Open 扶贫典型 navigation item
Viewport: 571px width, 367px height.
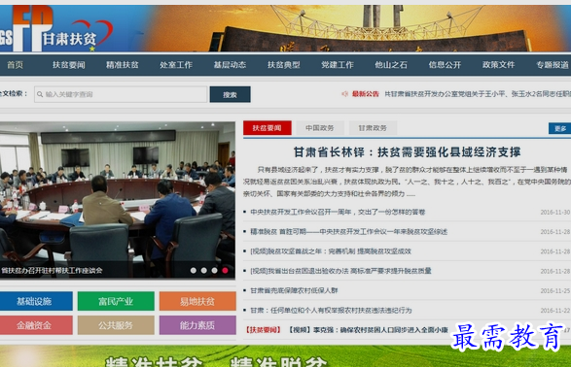point(284,65)
